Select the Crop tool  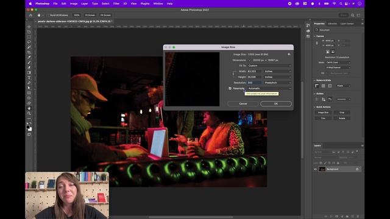pos(29,52)
